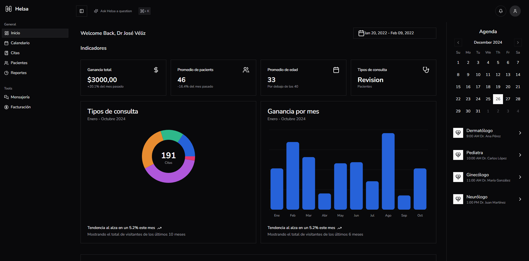Click the Feb bar in Ganancia chart
The height and width of the screenshot is (261, 529).
293,176
